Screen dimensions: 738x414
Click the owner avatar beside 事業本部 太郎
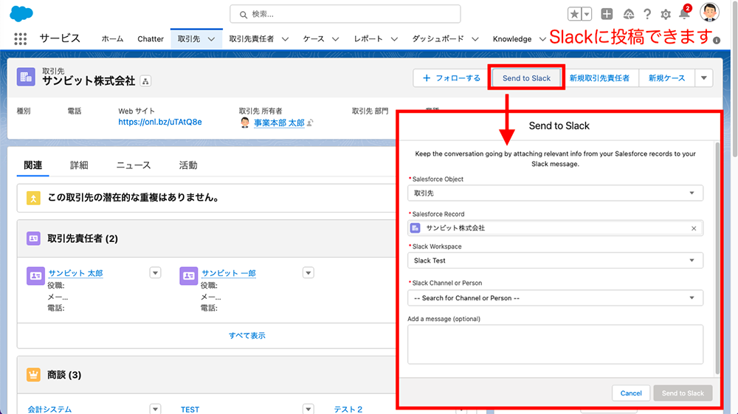245,123
